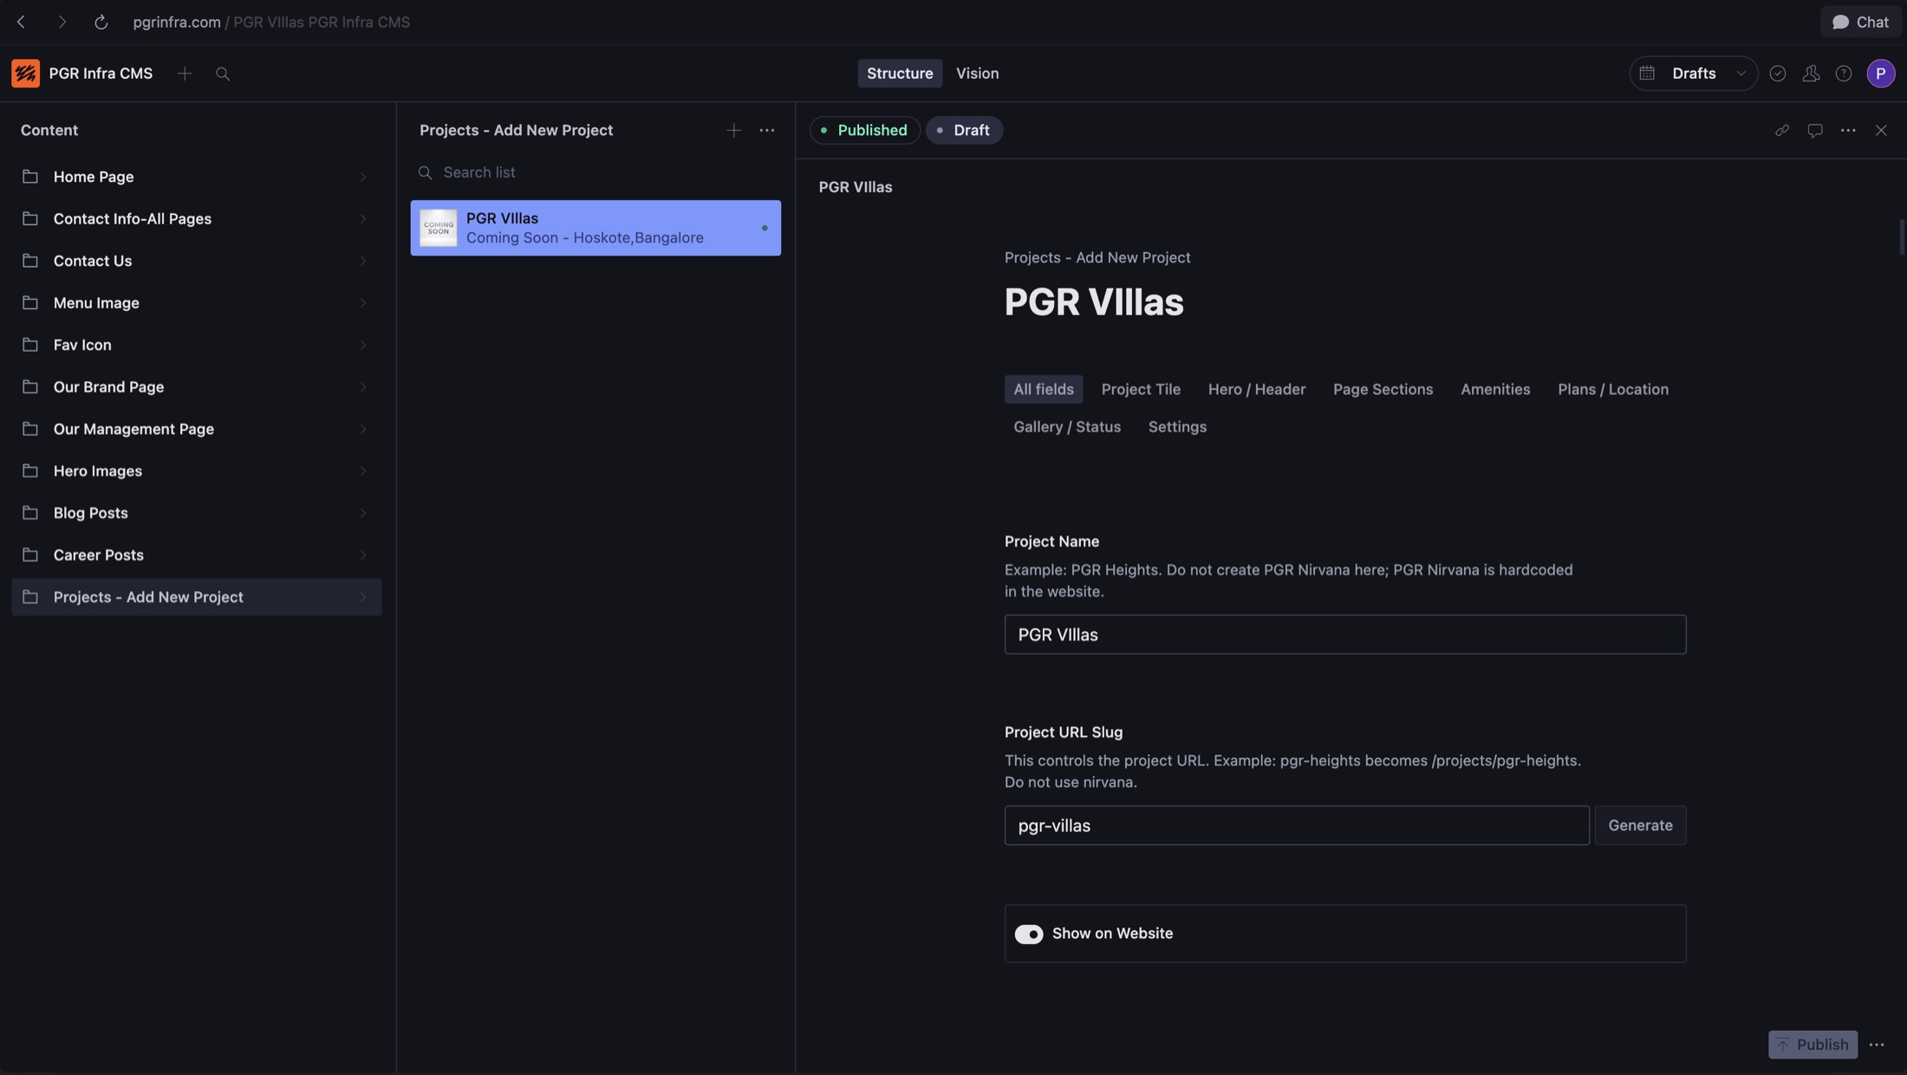Click the Project Name input field

1344,634
